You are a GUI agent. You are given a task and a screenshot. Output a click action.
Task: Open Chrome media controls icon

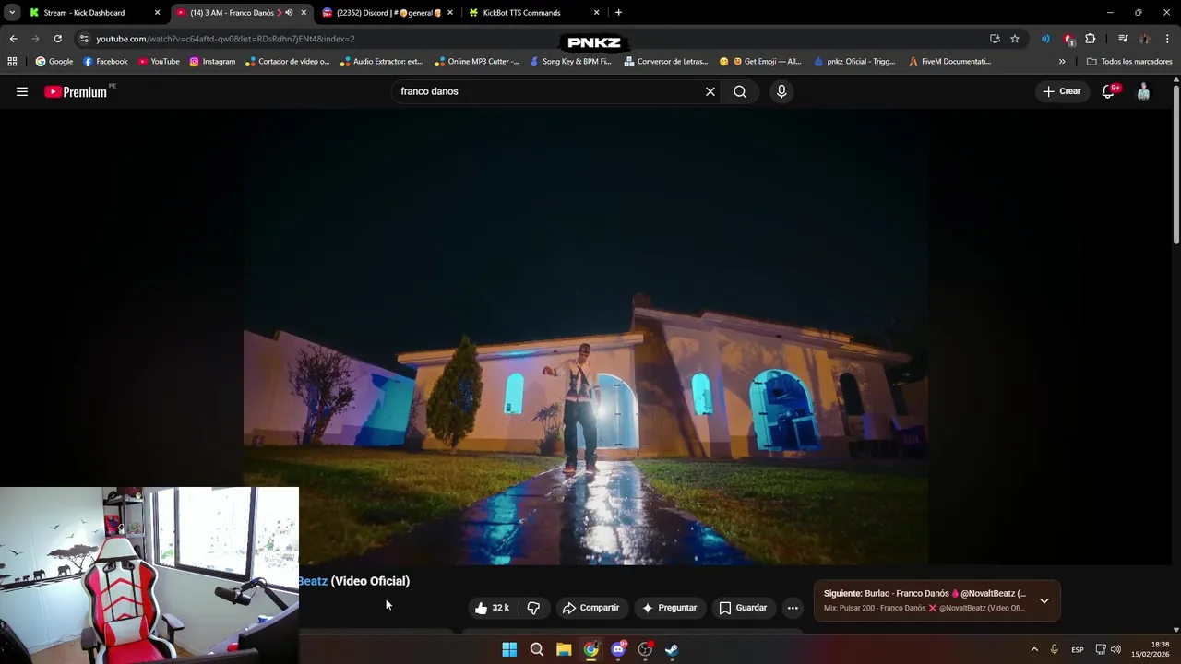1123,39
